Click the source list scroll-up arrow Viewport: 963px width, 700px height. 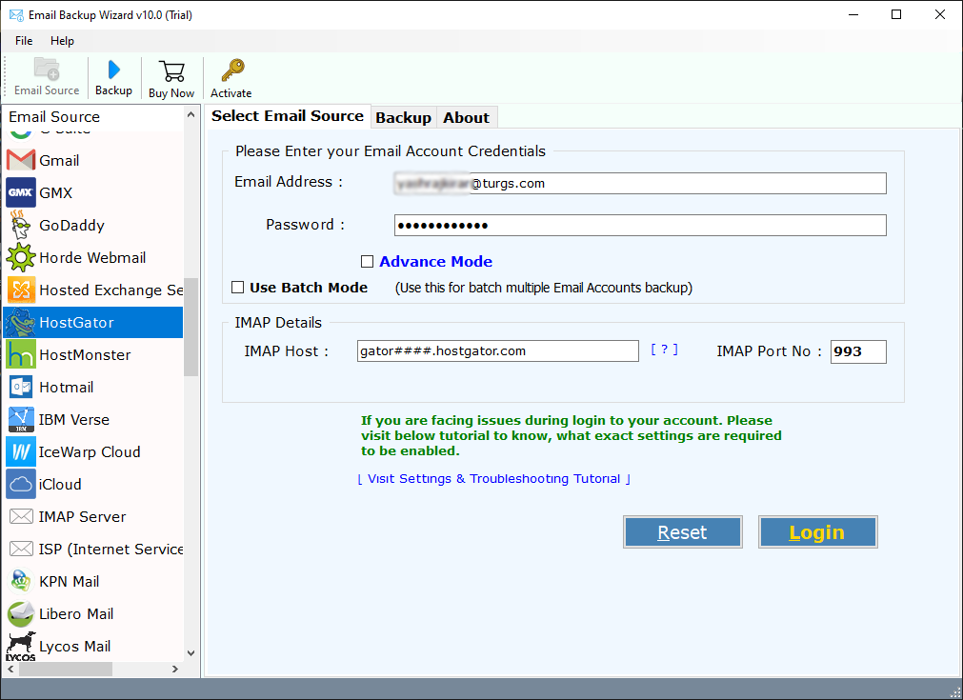(191, 115)
